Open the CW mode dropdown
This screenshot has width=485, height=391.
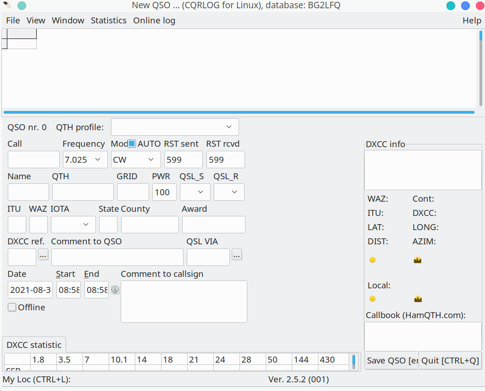click(x=136, y=160)
